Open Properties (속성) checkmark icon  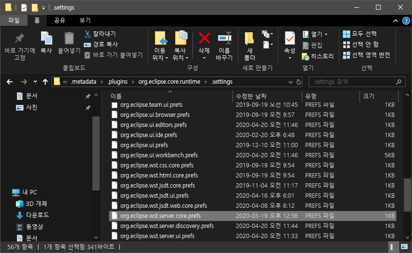click(x=290, y=39)
